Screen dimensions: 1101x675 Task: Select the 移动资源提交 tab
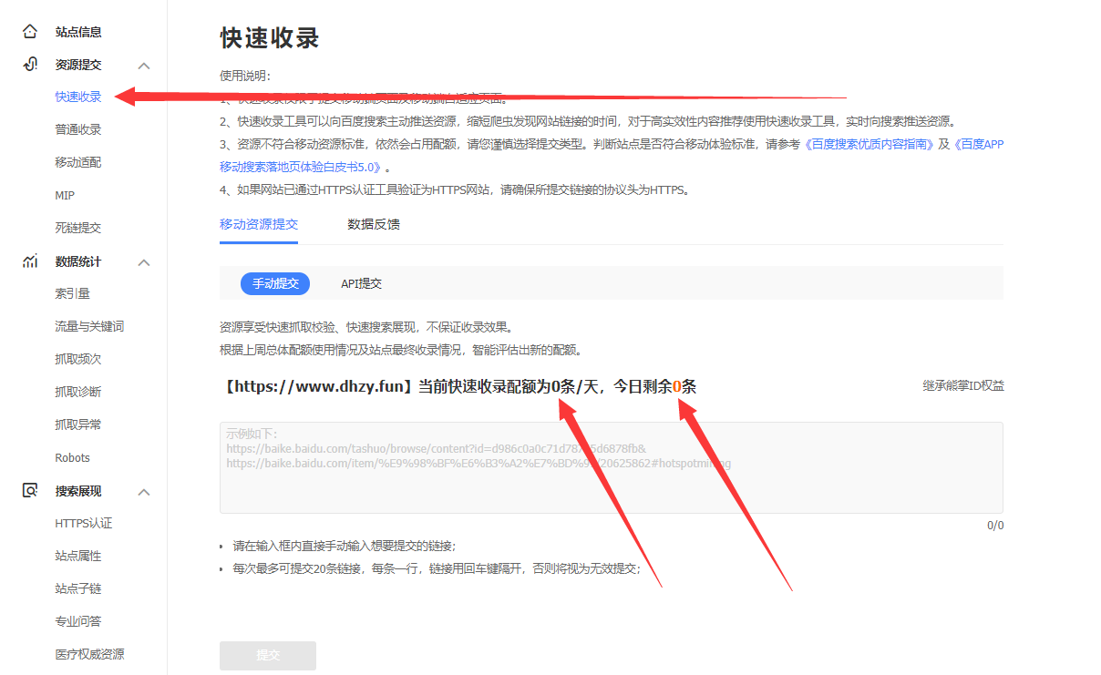[258, 224]
